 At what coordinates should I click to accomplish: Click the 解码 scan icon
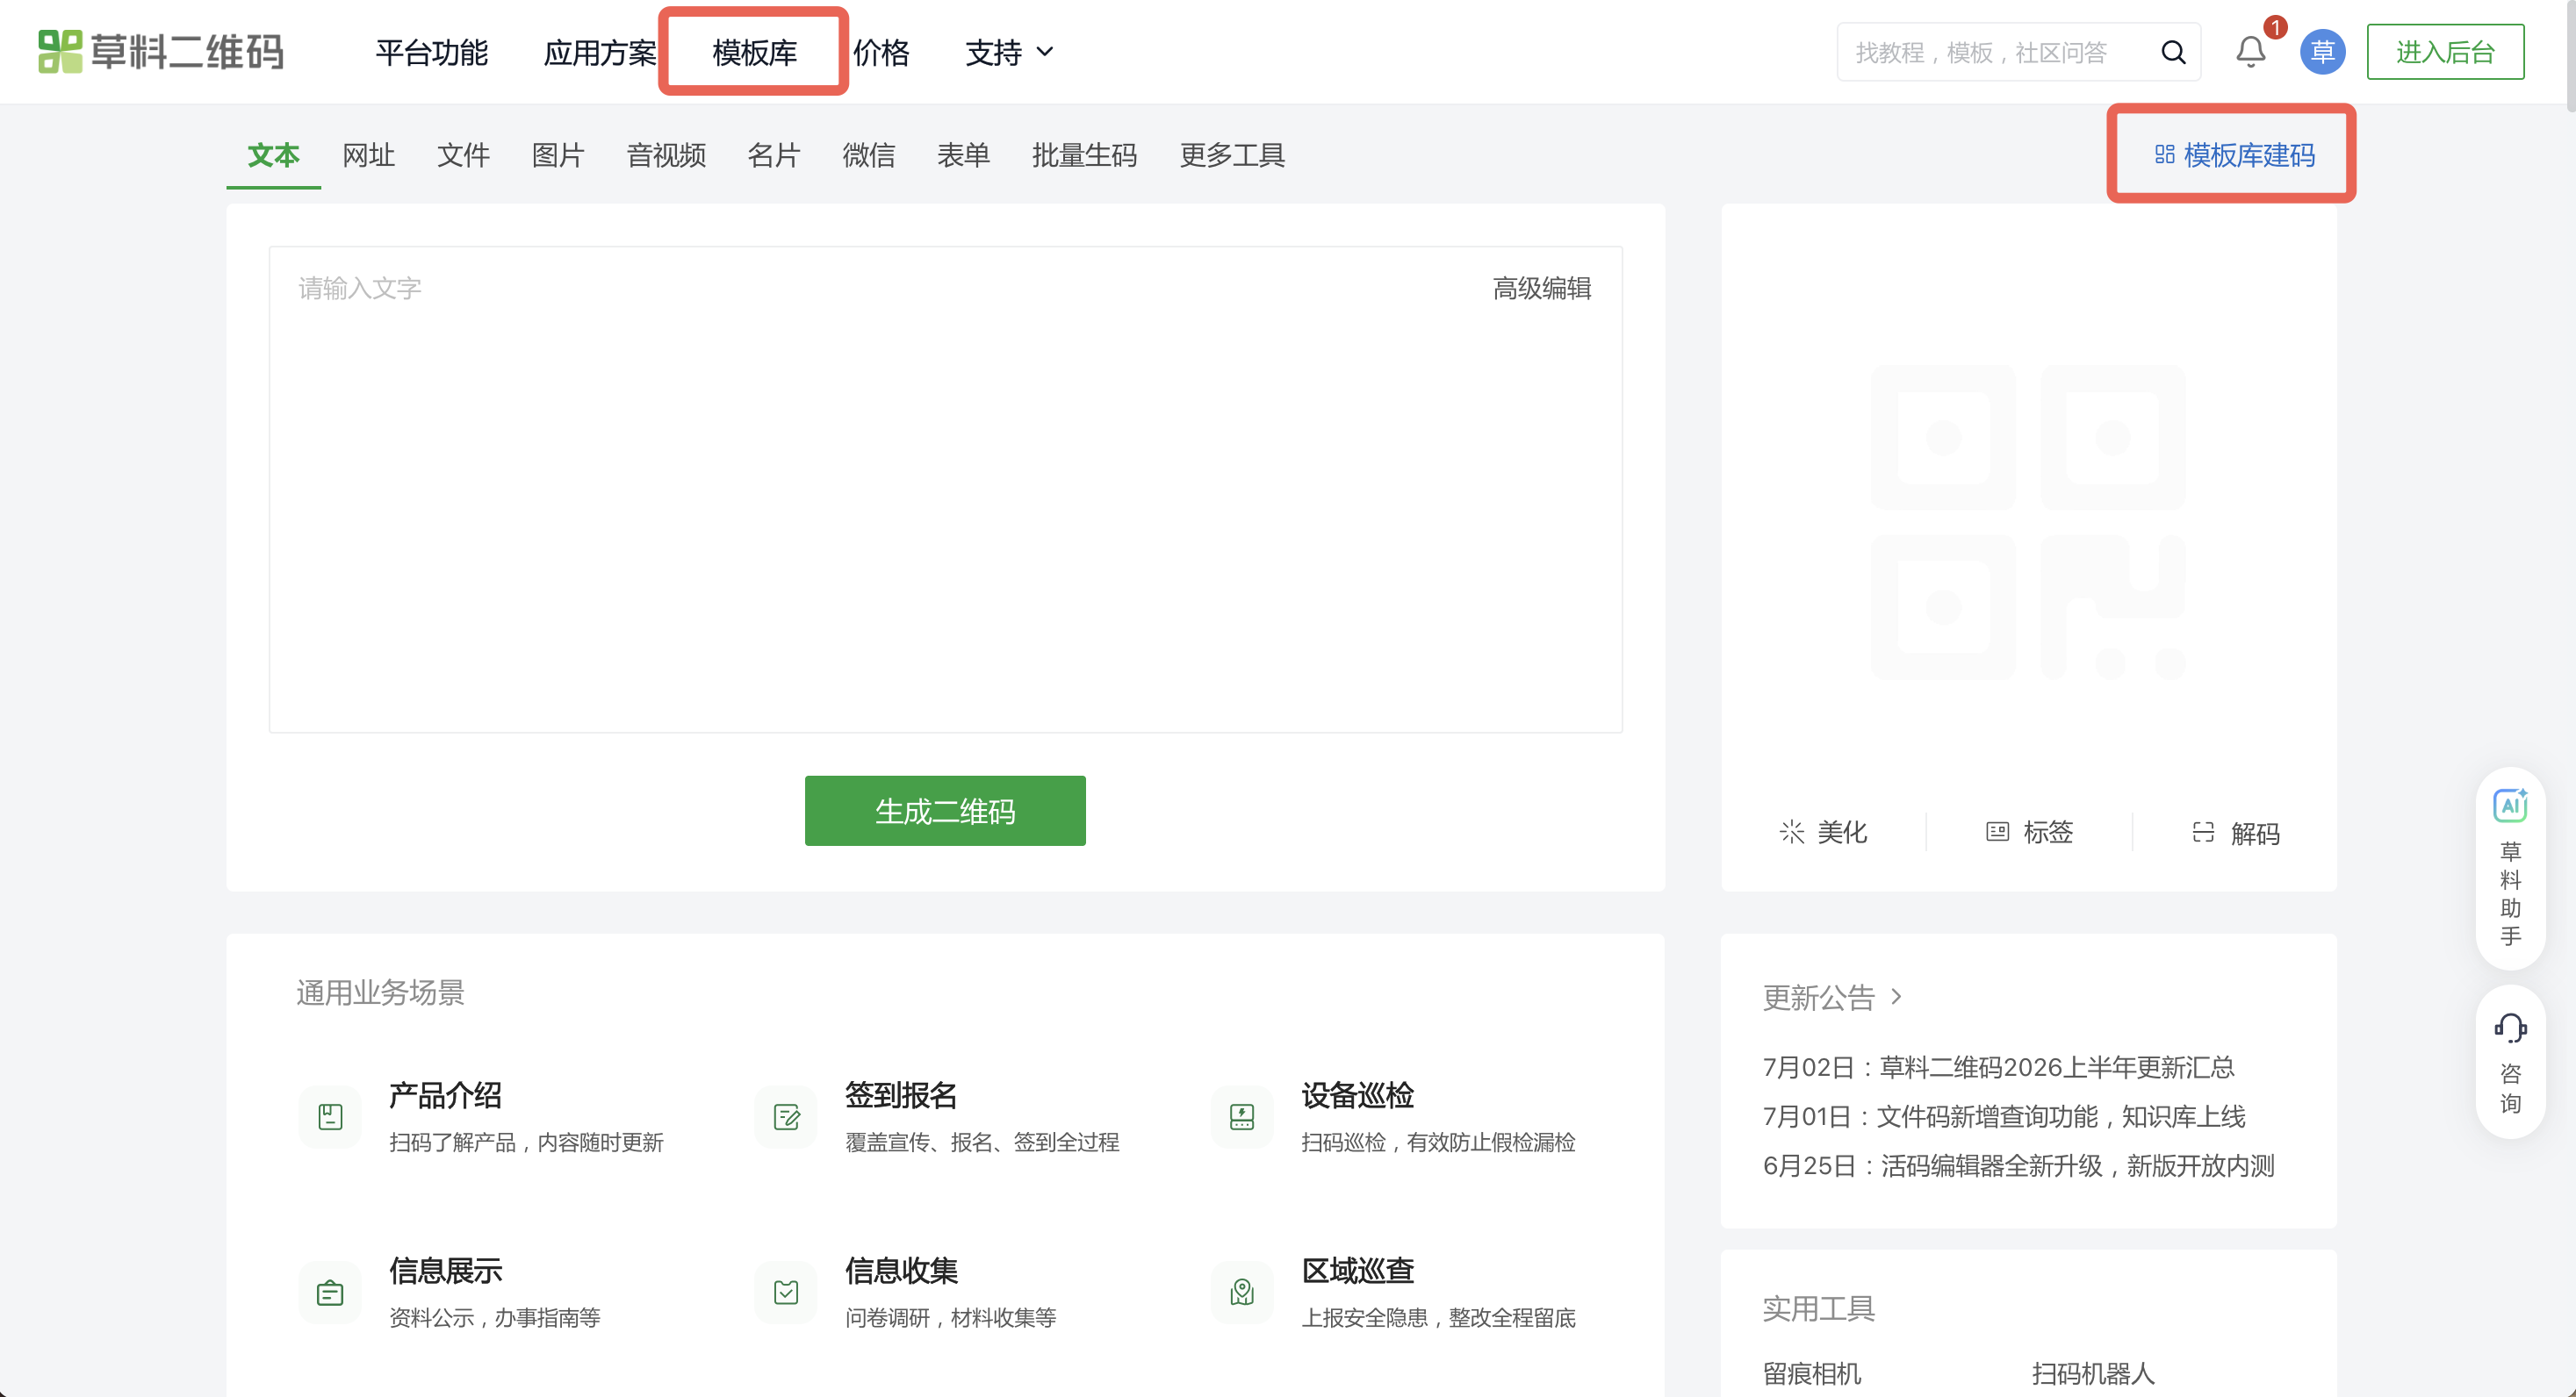tap(2203, 833)
